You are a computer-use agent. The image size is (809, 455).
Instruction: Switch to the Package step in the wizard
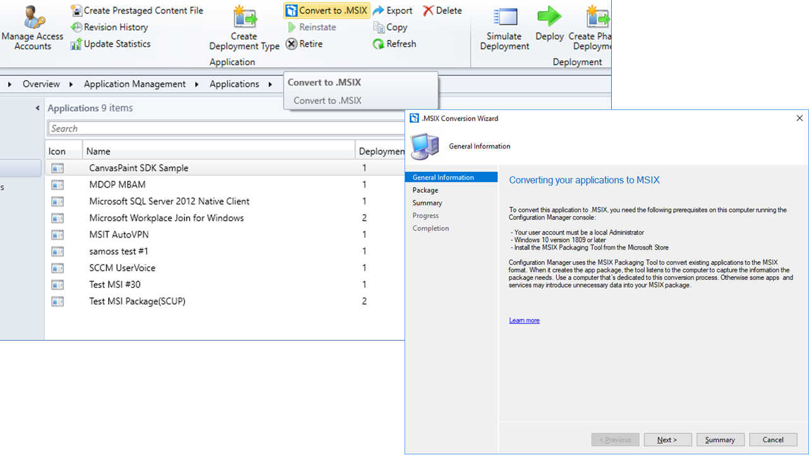click(x=424, y=190)
